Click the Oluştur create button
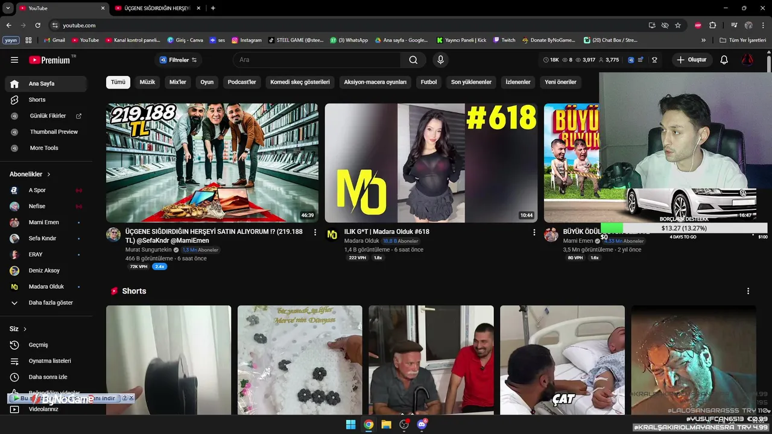Screen dimensions: 772x434 [x=692, y=60]
